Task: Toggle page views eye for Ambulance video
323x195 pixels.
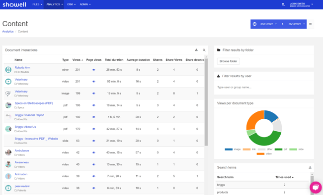Action: click(94, 152)
